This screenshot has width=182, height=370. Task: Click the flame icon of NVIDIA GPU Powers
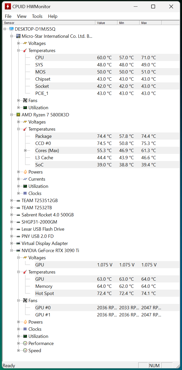(x=25, y=322)
